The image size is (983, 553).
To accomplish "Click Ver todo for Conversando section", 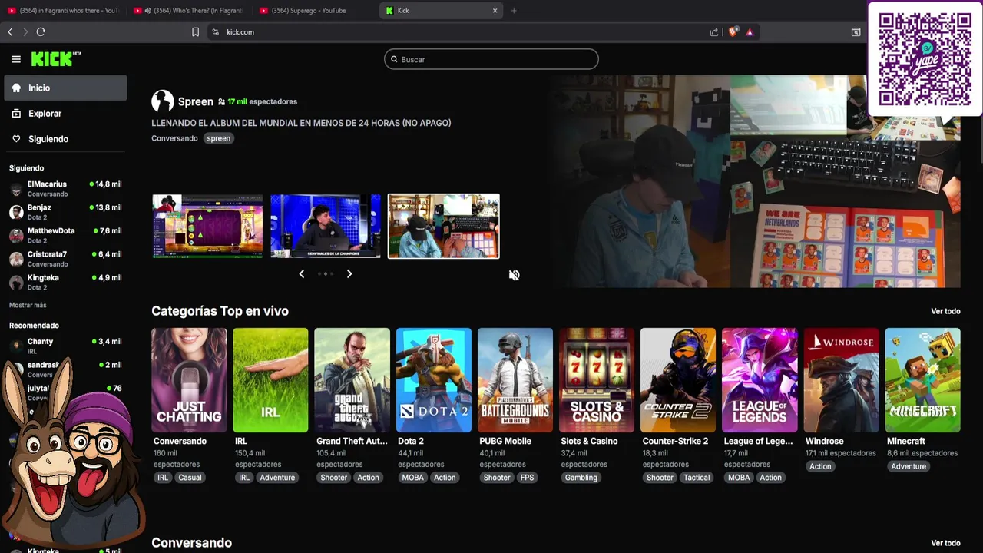I will (x=945, y=543).
